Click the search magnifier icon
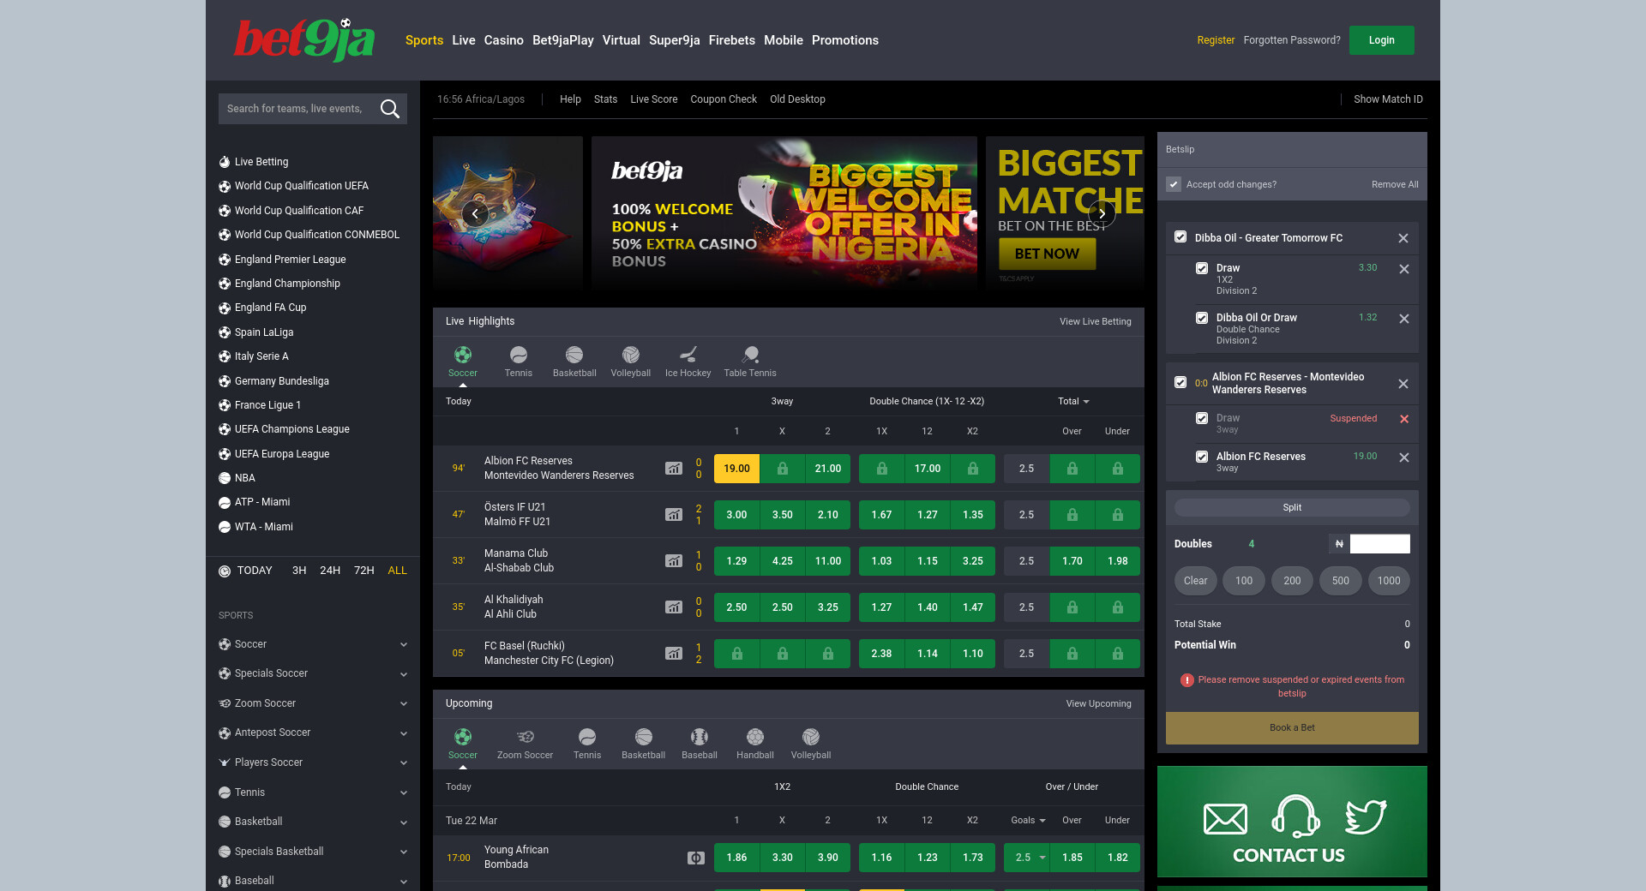The height and width of the screenshot is (891, 1646). pos(390,109)
